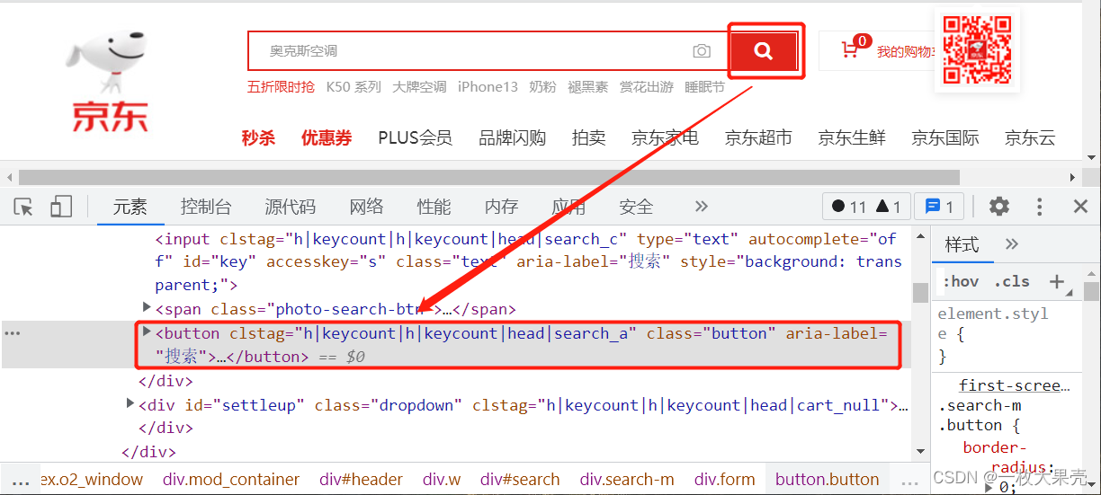
Task: Click the Elements panel vertical scrollbar thumb
Action: pos(920,293)
